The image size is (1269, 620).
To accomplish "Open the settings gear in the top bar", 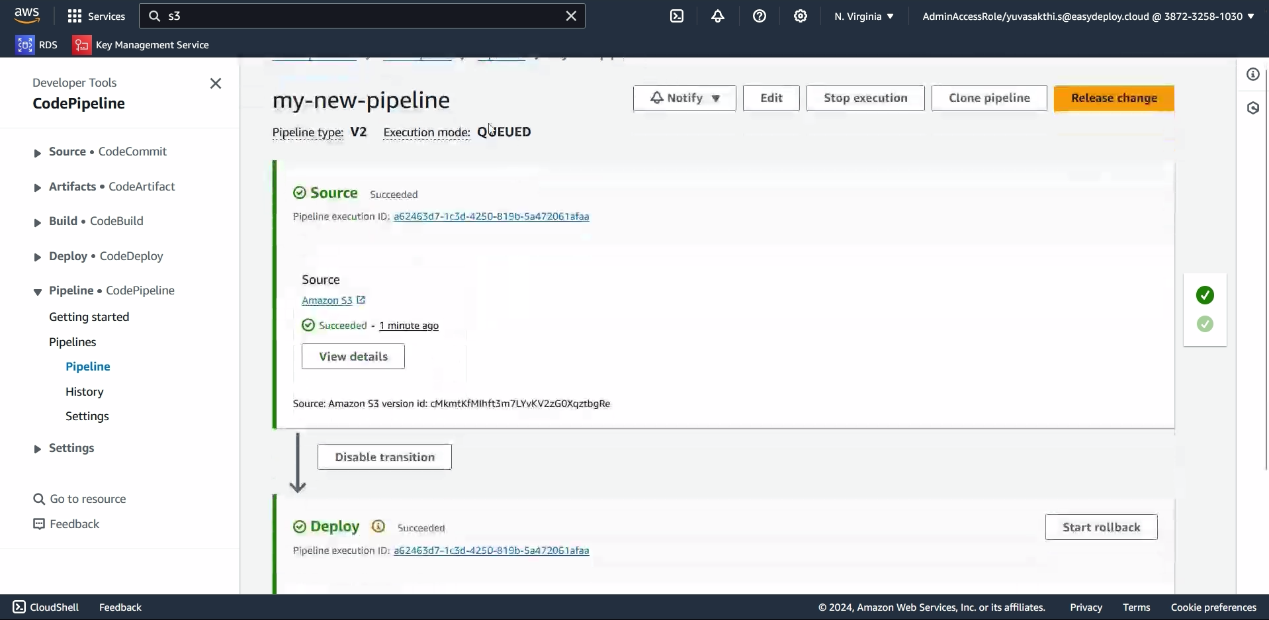I will pyautogui.click(x=801, y=16).
